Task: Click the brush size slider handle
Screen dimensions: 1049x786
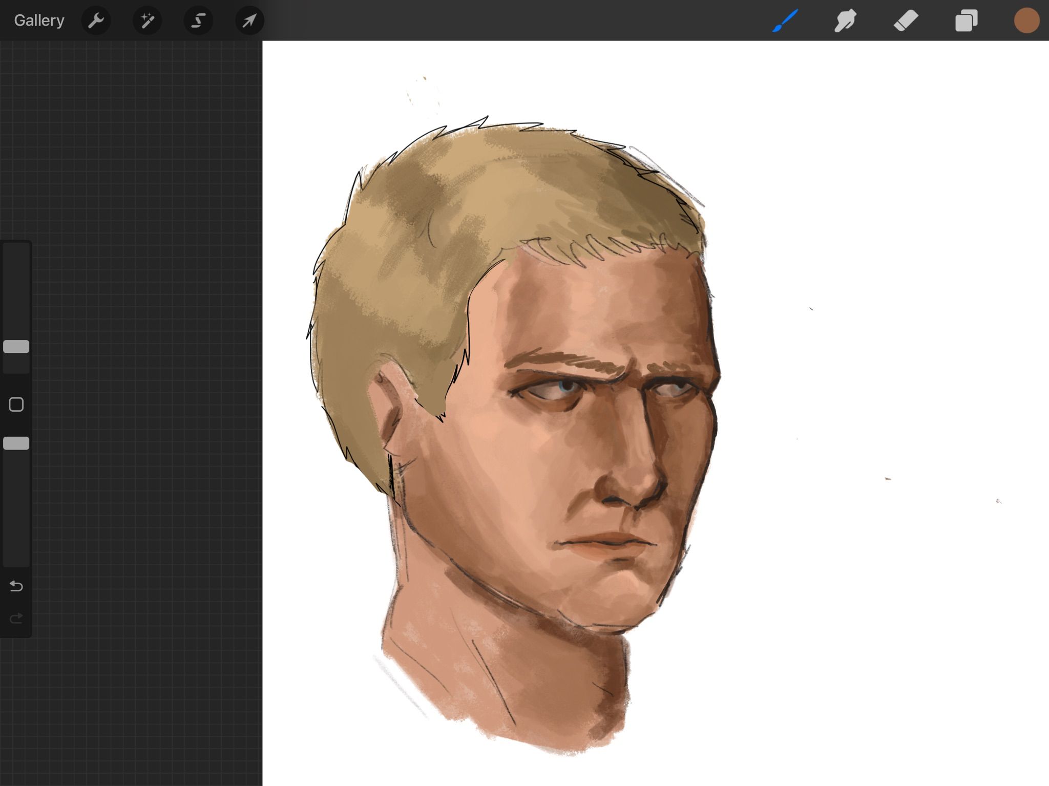Action: click(16, 347)
